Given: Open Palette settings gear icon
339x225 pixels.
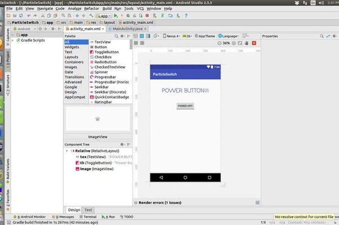Looking at the screenshot, I should pyautogui.click(x=122, y=36).
